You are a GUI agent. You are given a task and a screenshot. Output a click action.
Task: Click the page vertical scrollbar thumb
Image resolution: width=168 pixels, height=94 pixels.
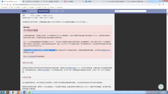click(167, 14)
